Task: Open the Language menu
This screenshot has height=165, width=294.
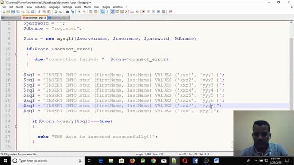Action: [54, 7]
